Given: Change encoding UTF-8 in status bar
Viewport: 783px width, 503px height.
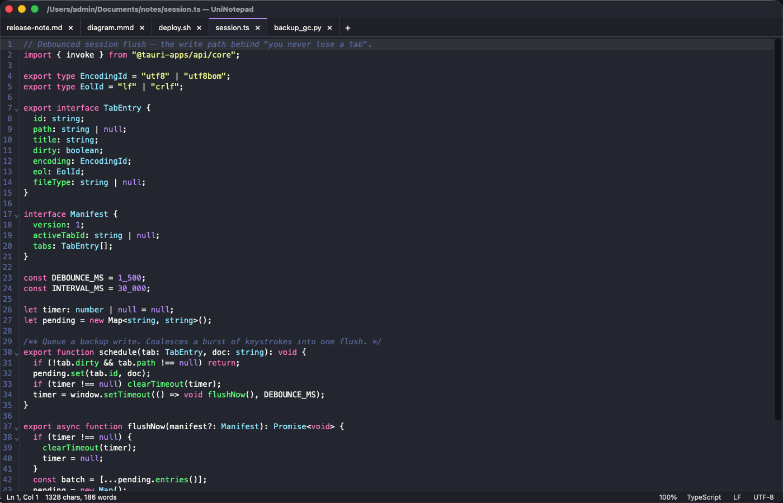Looking at the screenshot, I should (763, 497).
